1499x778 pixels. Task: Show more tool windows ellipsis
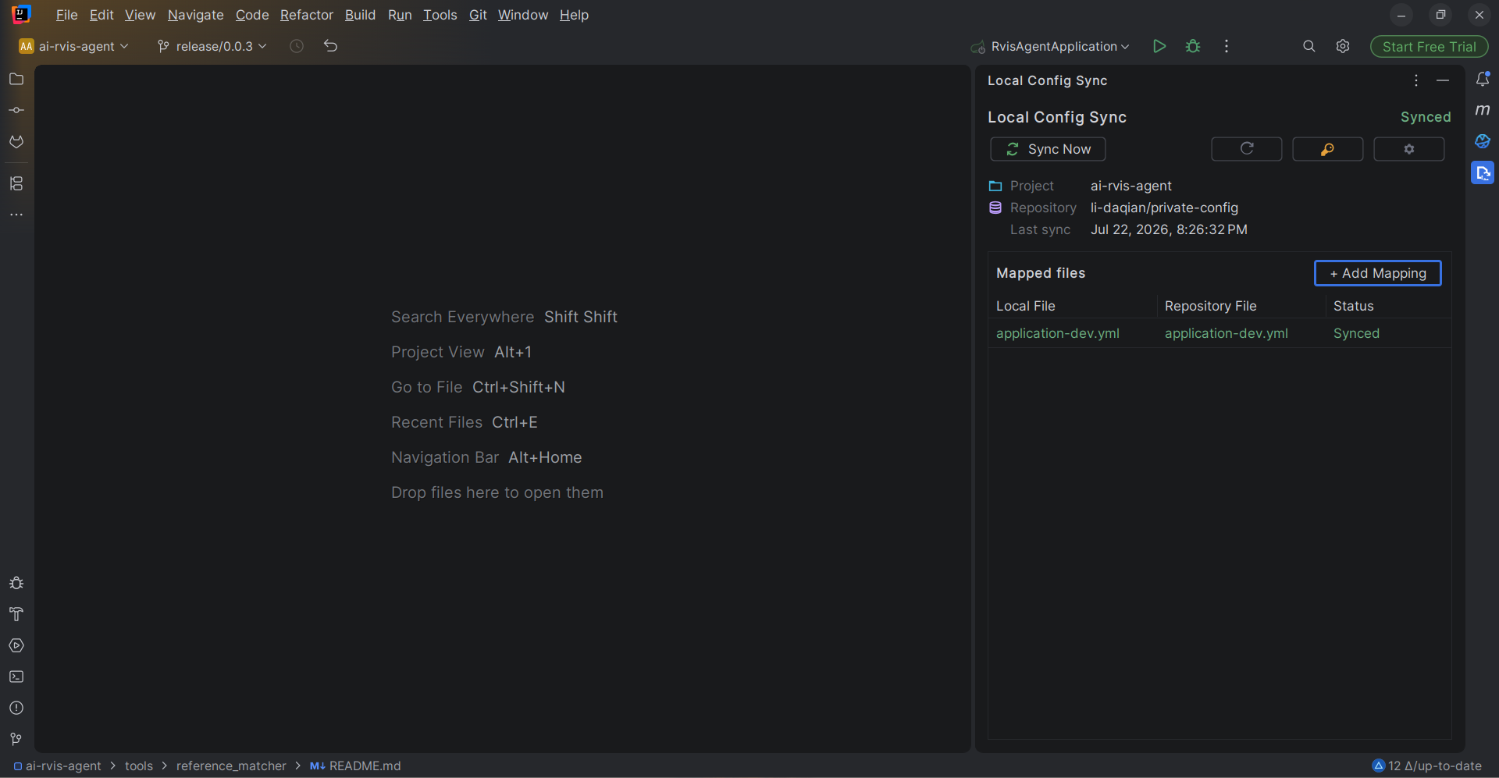click(x=16, y=215)
